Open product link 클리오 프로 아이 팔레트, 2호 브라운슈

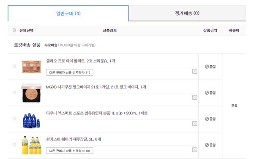coord(80,61)
